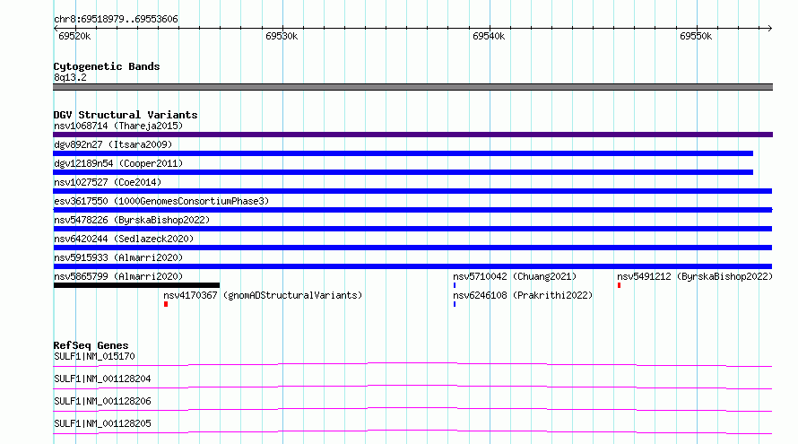Click dgv892n27 (Itsara2009) variant label

click(113, 144)
